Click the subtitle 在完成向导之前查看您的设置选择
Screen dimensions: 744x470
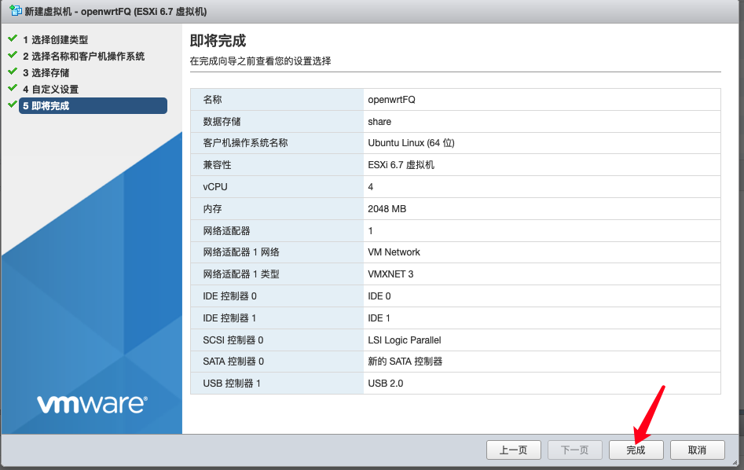[261, 61]
